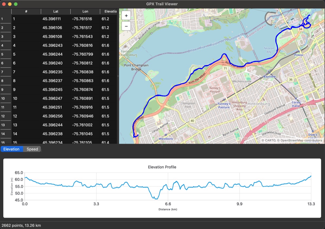Select the Elevation tab

(x=11, y=149)
